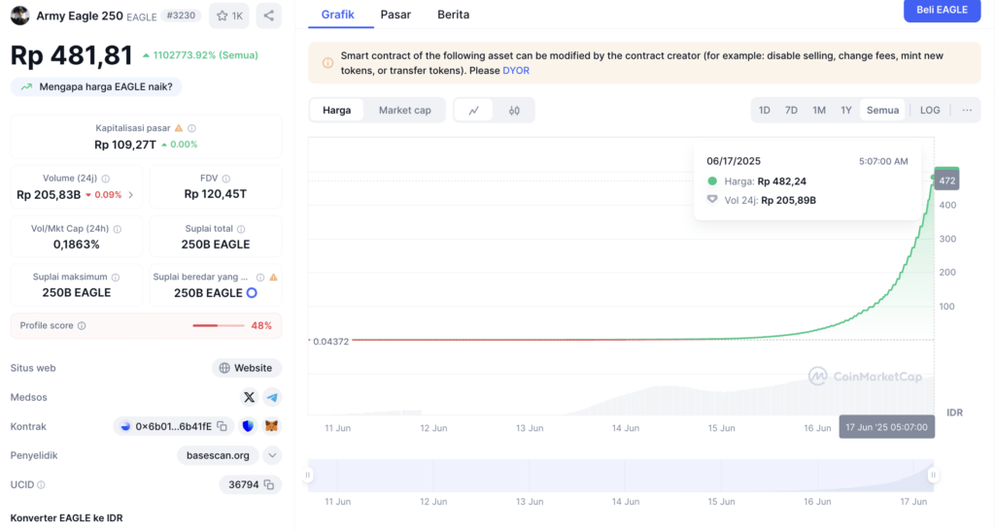Image resolution: width=995 pixels, height=530 pixels.
Task: Select 7D time range
Action: 791,111
